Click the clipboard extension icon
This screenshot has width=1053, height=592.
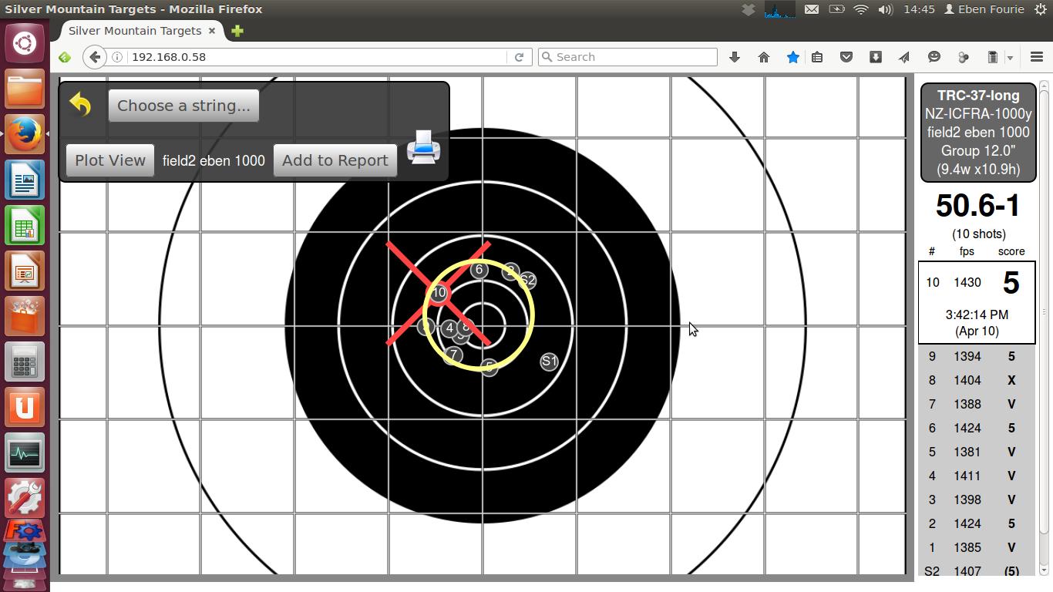click(993, 57)
